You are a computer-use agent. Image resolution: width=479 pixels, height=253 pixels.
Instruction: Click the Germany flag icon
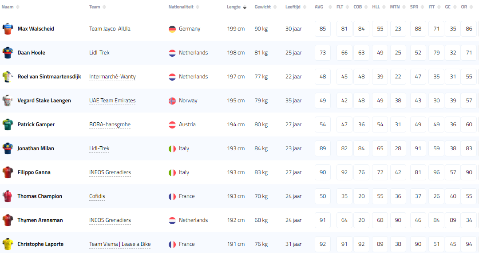[x=172, y=29]
